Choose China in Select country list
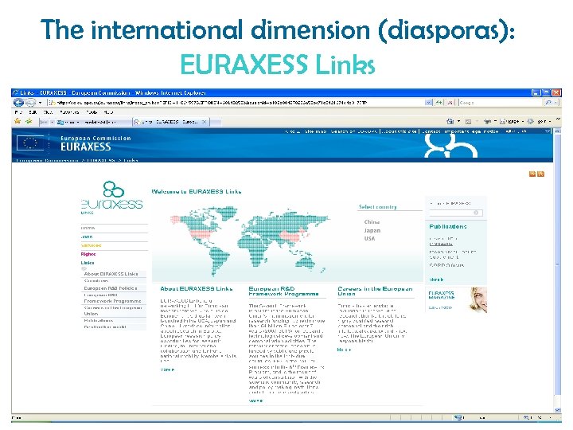This screenshot has height=430, width=573. [372, 222]
